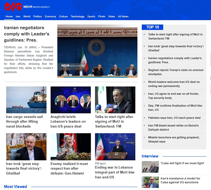Click the Gen. Hatami uniform thumbnail
The height and width of the screenshot is (190, 211).
click(71, 147)
